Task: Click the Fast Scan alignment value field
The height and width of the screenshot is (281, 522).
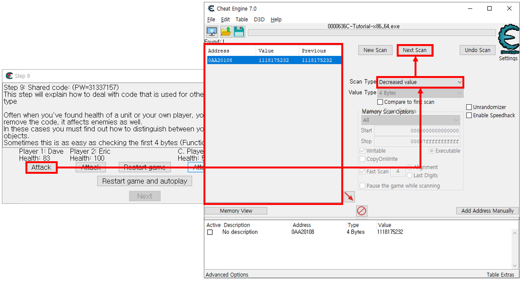Action: pyautogui.click(x=397, y=171)
